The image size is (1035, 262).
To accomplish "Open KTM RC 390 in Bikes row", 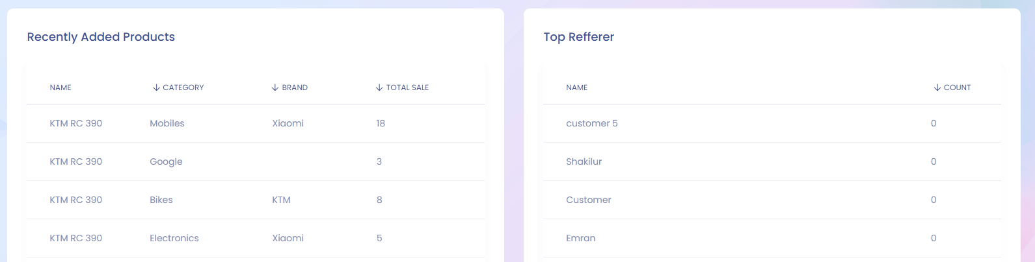I will tap(75, 200).
